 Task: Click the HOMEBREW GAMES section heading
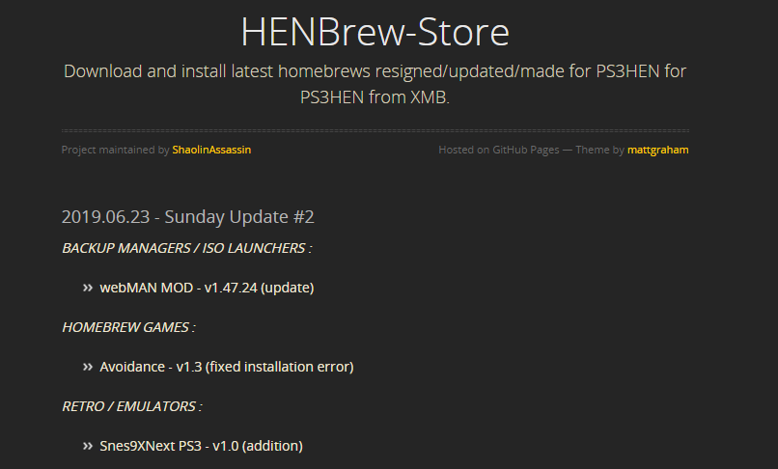128,327
